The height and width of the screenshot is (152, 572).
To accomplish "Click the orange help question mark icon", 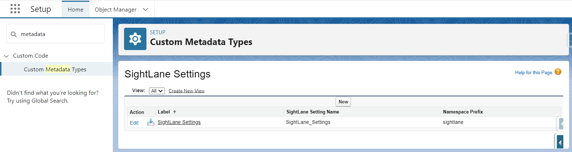I will pos(558,72).
